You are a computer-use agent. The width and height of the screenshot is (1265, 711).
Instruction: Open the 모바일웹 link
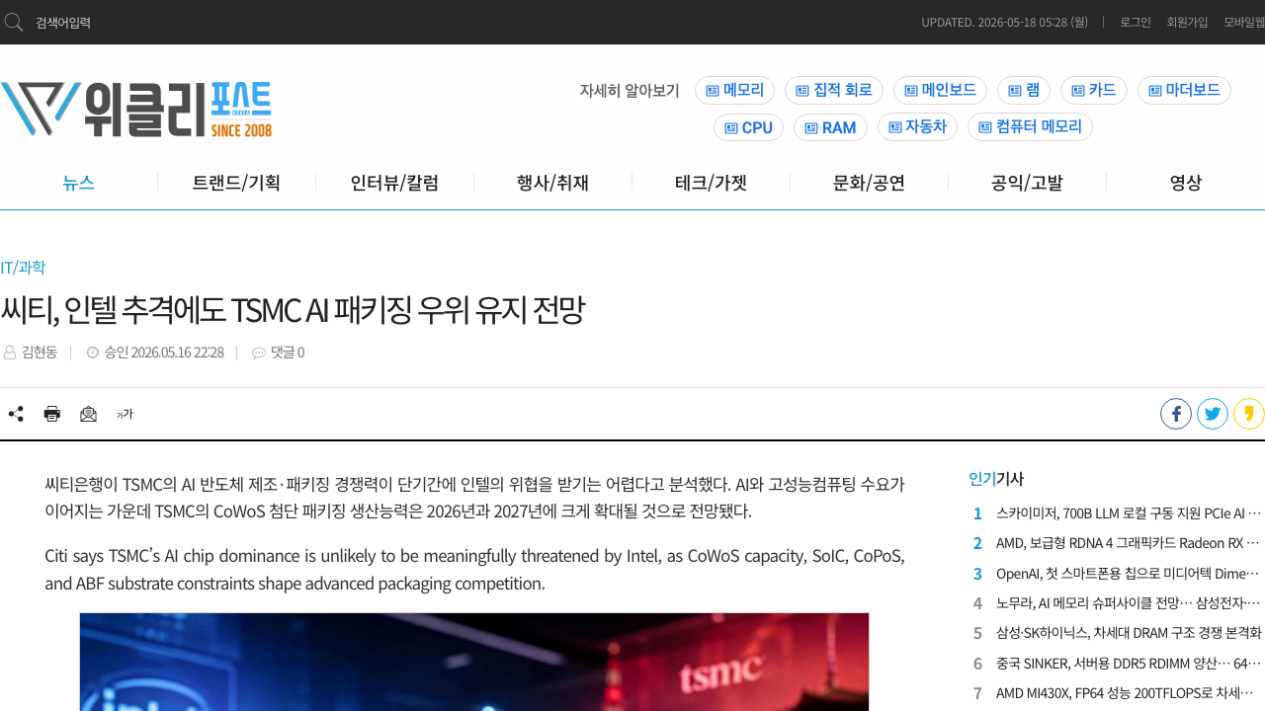click(1244, 22)
